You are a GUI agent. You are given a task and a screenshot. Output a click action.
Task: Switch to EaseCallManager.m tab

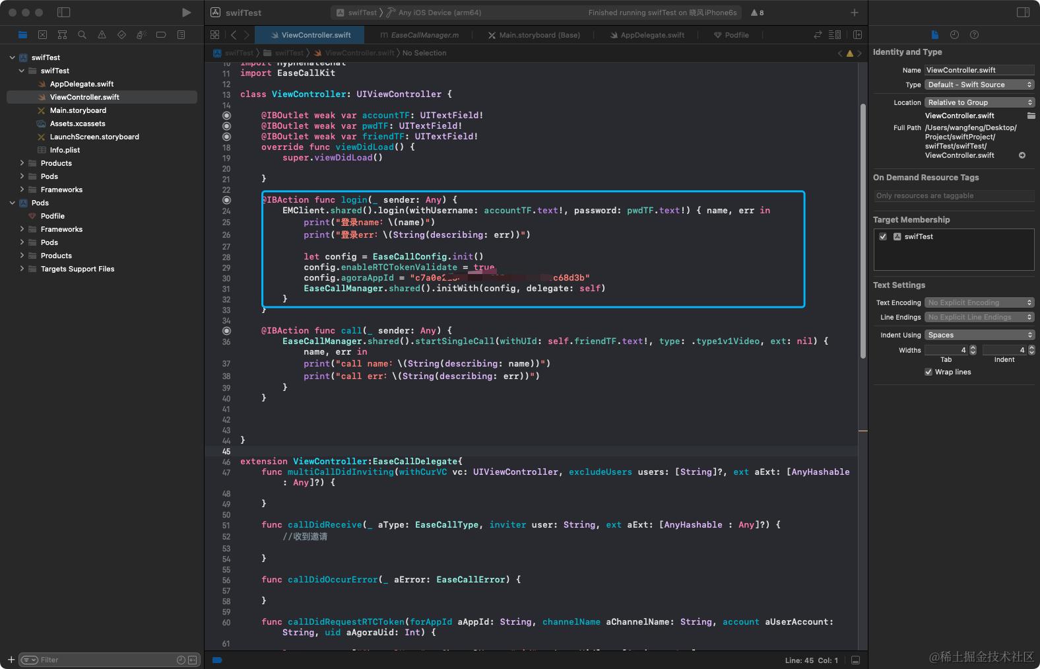pyautogui.click(x=420, y=35)
